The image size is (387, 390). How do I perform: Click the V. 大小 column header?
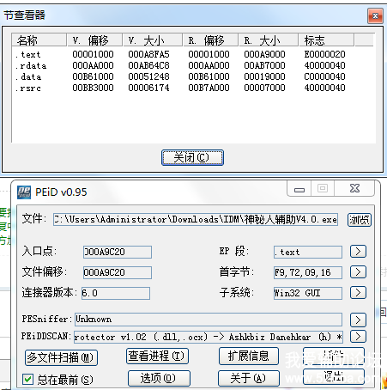pos(153,40)
